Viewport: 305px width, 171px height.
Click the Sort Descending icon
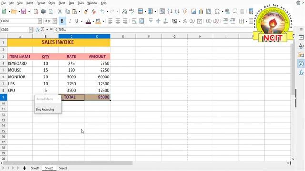177,11
